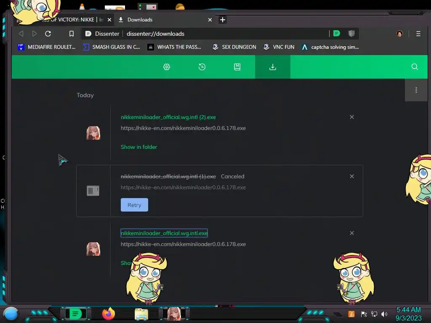431x323 pixels.
Task: Open the network tray icon
Action: point(374,314)
